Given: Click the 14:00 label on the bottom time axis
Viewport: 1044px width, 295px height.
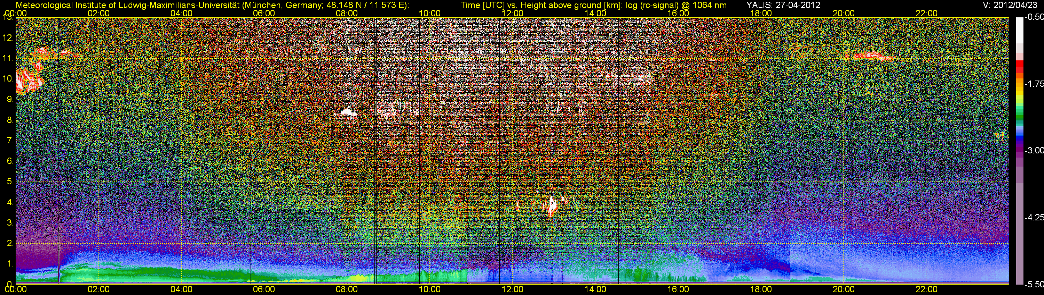Looking at the screenshot, I should point(595,289).
